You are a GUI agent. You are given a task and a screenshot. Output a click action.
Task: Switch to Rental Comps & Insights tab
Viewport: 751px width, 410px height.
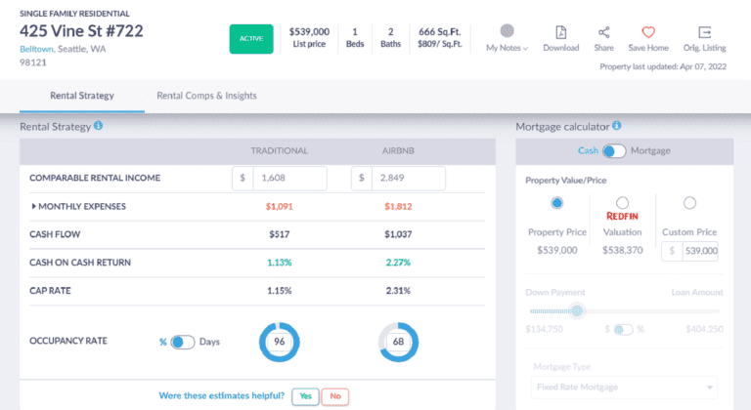tap(206, 96)
